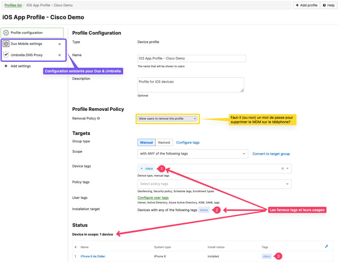
Task: Click the Add profile button
Action: pyautogui.click(x=306, y=5)
